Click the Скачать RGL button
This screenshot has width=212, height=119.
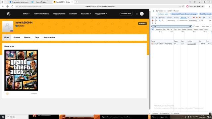[x=126, y=14]
